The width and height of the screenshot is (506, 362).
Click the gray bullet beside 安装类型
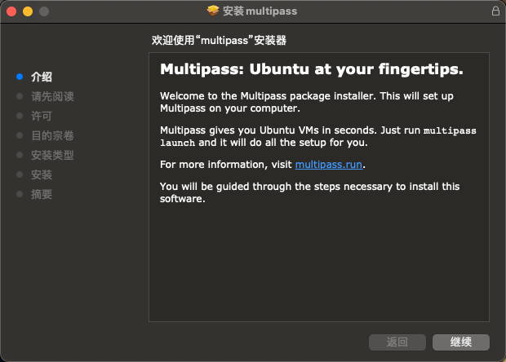(20, 155)
